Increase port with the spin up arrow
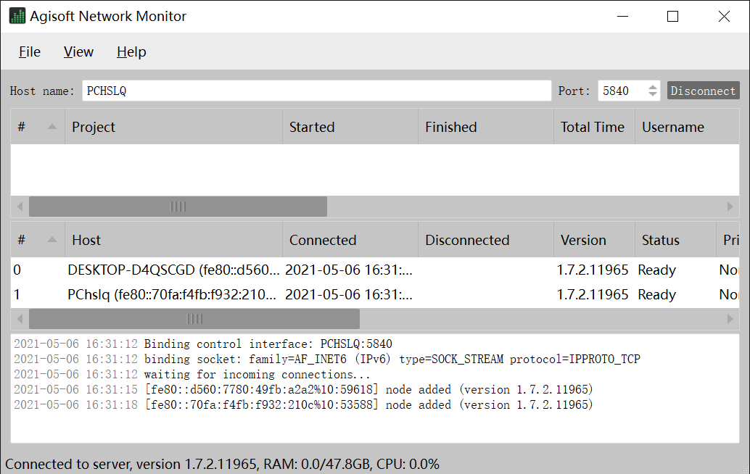The width and height of the screenshot is (750, 474). (x=652, y=87)
